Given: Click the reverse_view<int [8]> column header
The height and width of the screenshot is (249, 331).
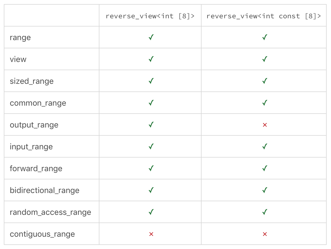Looking at the screenshot, I should click(x=150, y=16).
